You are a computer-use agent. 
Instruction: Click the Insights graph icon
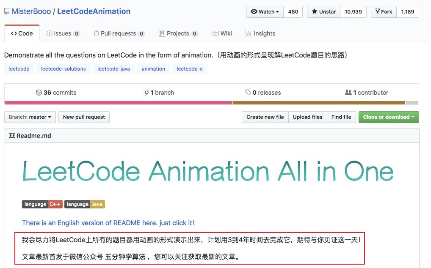pyautogui.click(x=249, y=33)
